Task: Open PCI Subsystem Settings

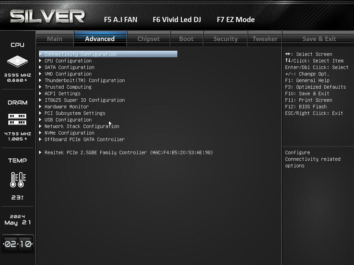Action: pos(75,113)
